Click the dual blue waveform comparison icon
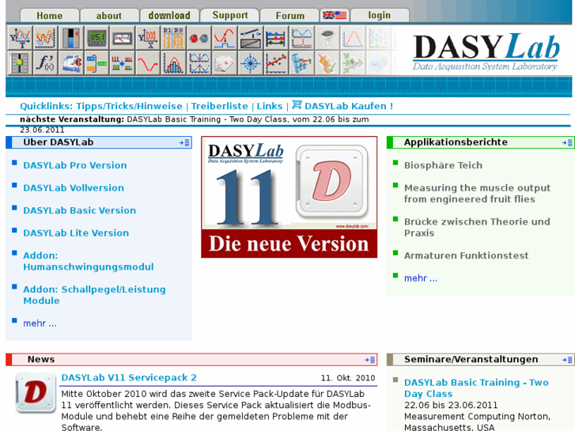 coord(199,63)
